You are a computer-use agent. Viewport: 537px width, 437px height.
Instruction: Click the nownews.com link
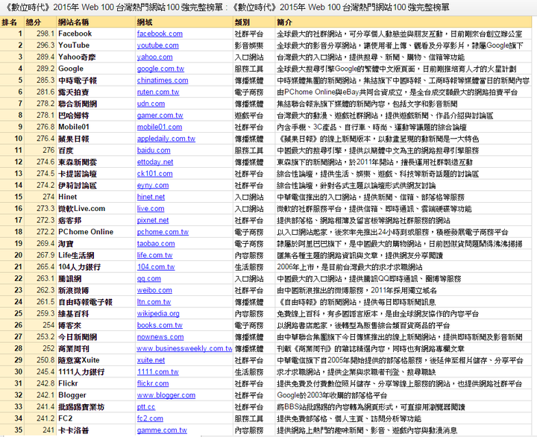coord(160,336)
